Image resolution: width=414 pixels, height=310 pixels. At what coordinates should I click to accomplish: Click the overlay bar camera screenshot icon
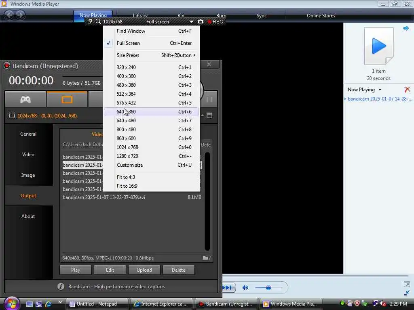(x=201, y=22)
